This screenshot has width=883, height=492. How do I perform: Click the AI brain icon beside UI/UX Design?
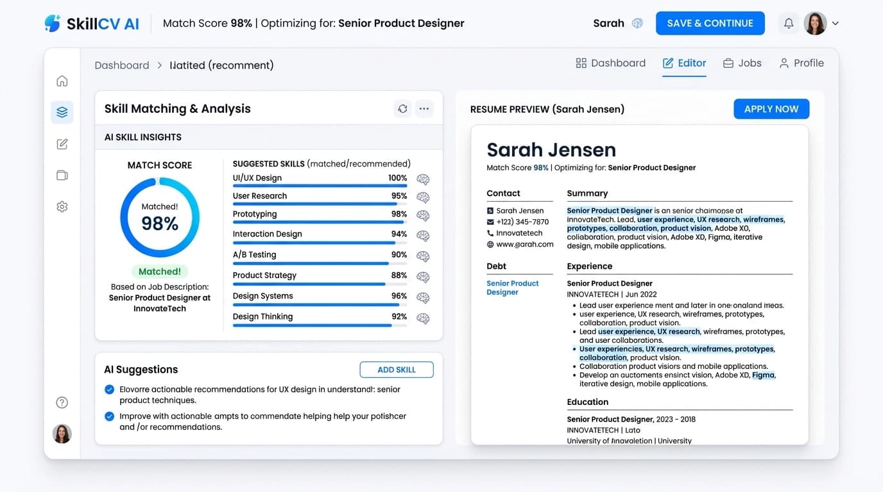coord(423,179)
